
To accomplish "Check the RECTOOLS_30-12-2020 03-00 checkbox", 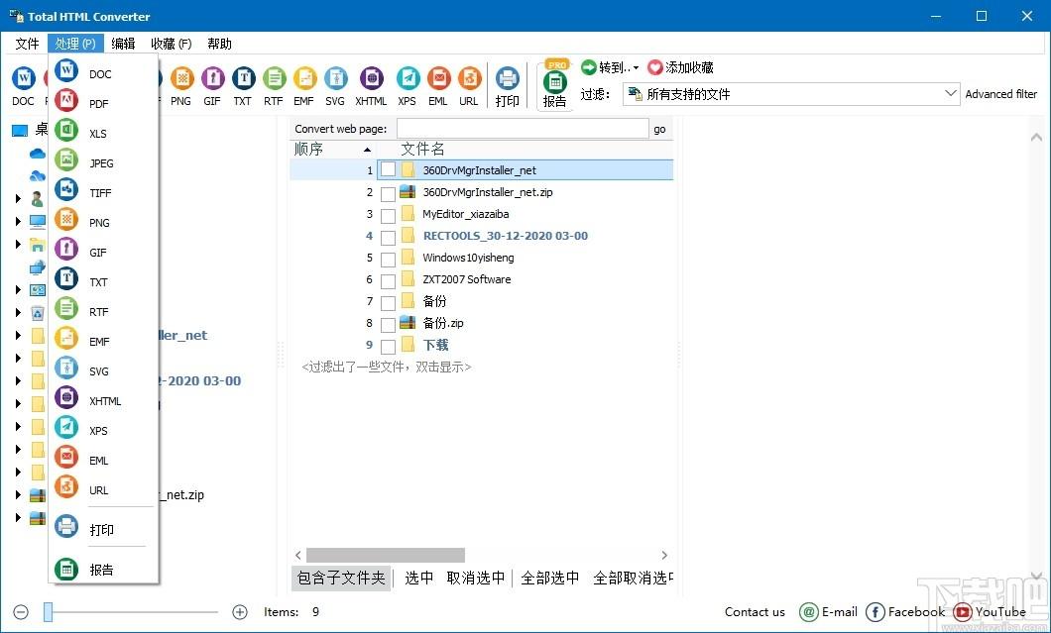I will click(x=388, y=237).
